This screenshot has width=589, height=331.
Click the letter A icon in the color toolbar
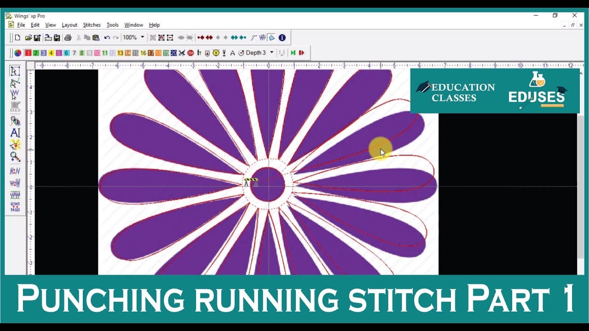coord(232,53)
